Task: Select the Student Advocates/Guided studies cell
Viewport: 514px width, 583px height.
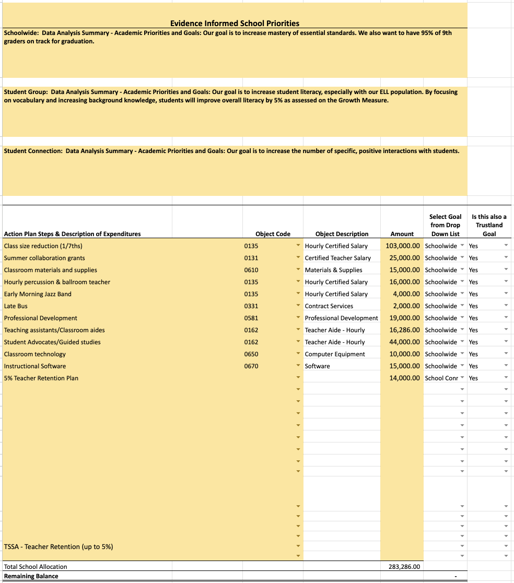Action: pos(52,342)
